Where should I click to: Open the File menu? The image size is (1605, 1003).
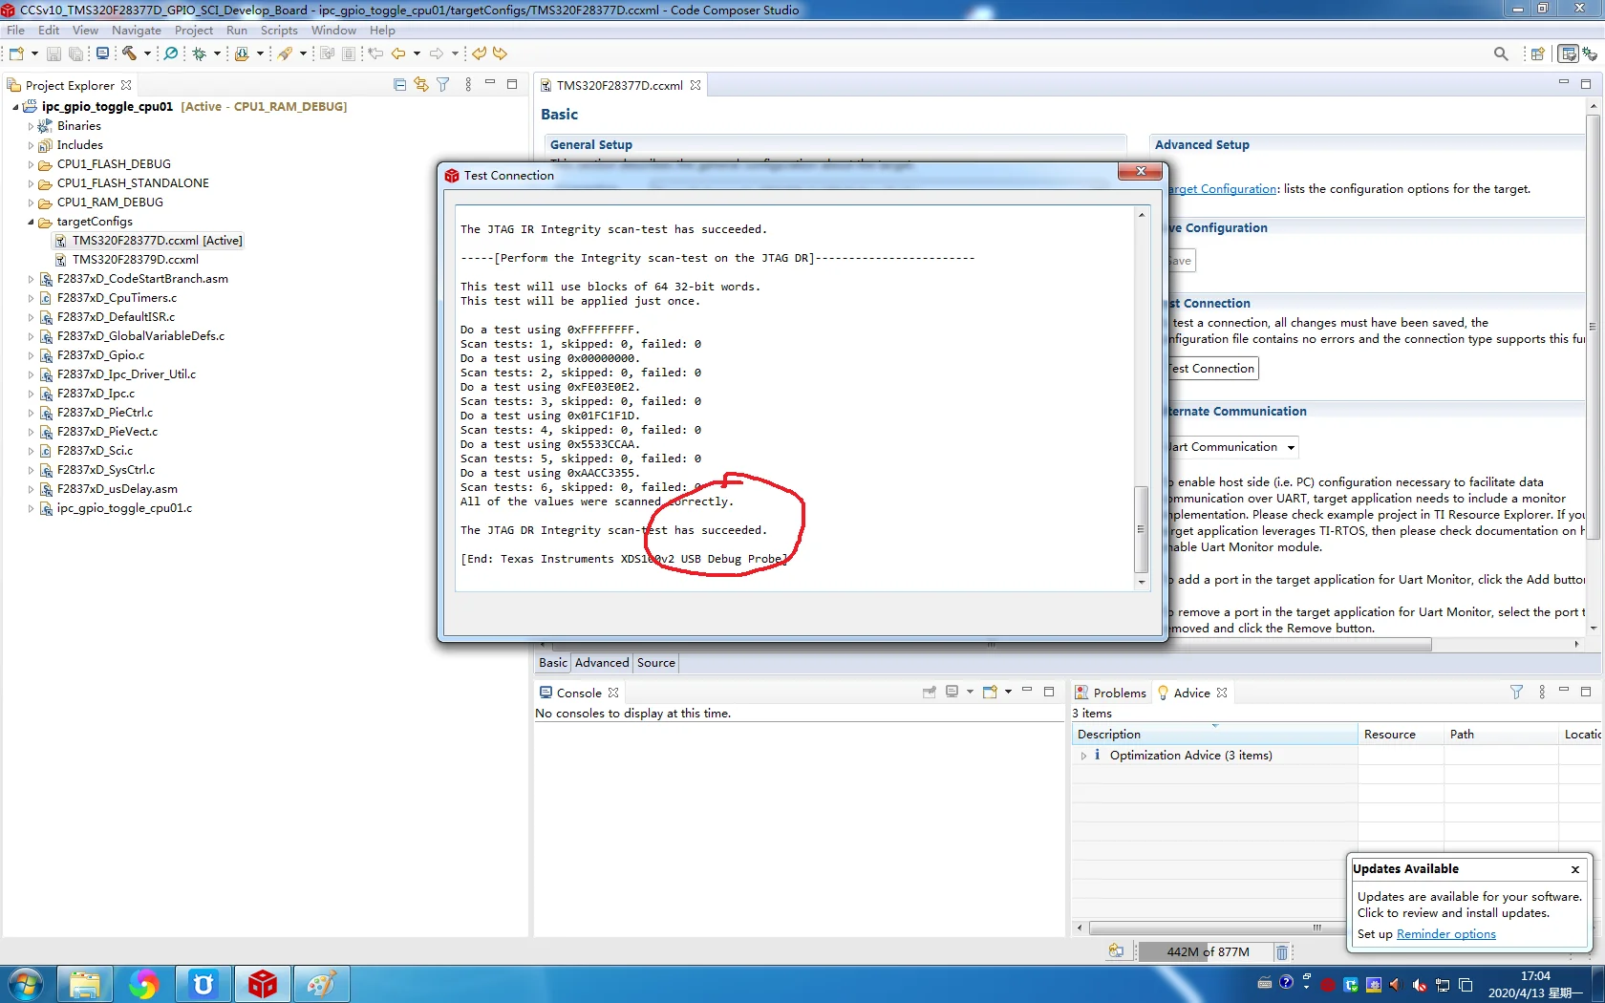click(16, 31)
